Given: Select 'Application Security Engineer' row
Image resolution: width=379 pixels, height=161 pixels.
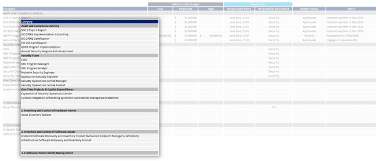Looking at the screenshot, I should click(x=89, y=76).
